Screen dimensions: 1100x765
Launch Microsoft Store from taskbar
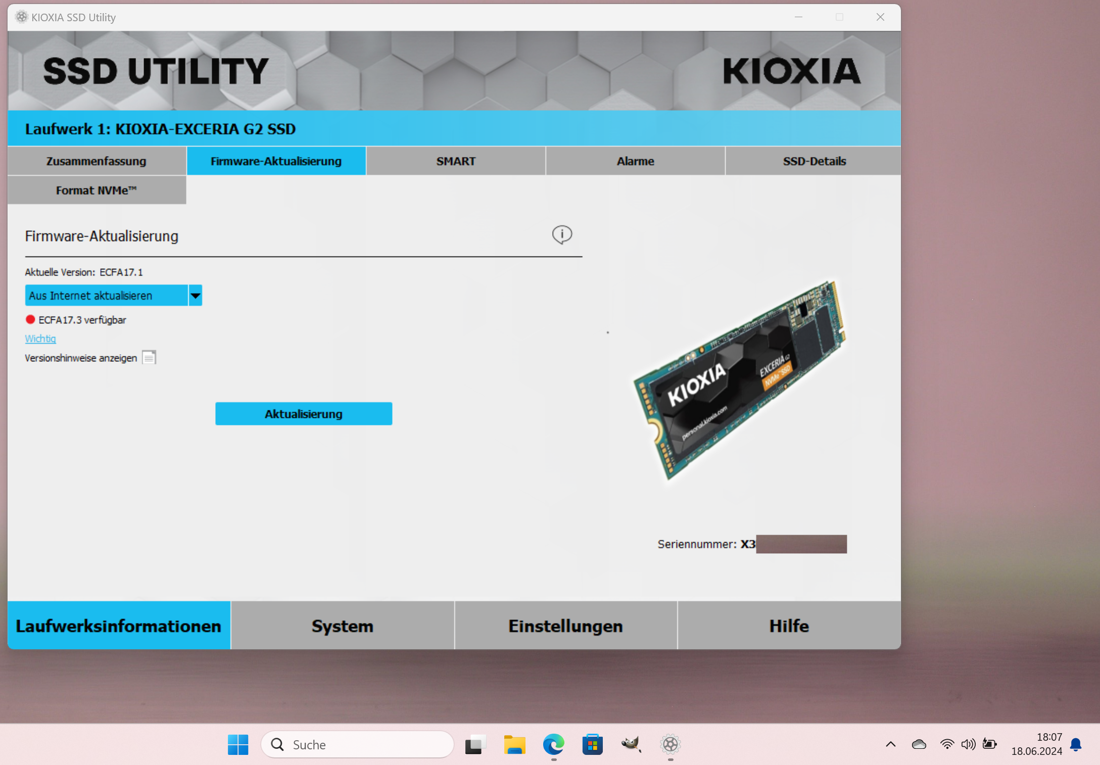tap(592, 744)
